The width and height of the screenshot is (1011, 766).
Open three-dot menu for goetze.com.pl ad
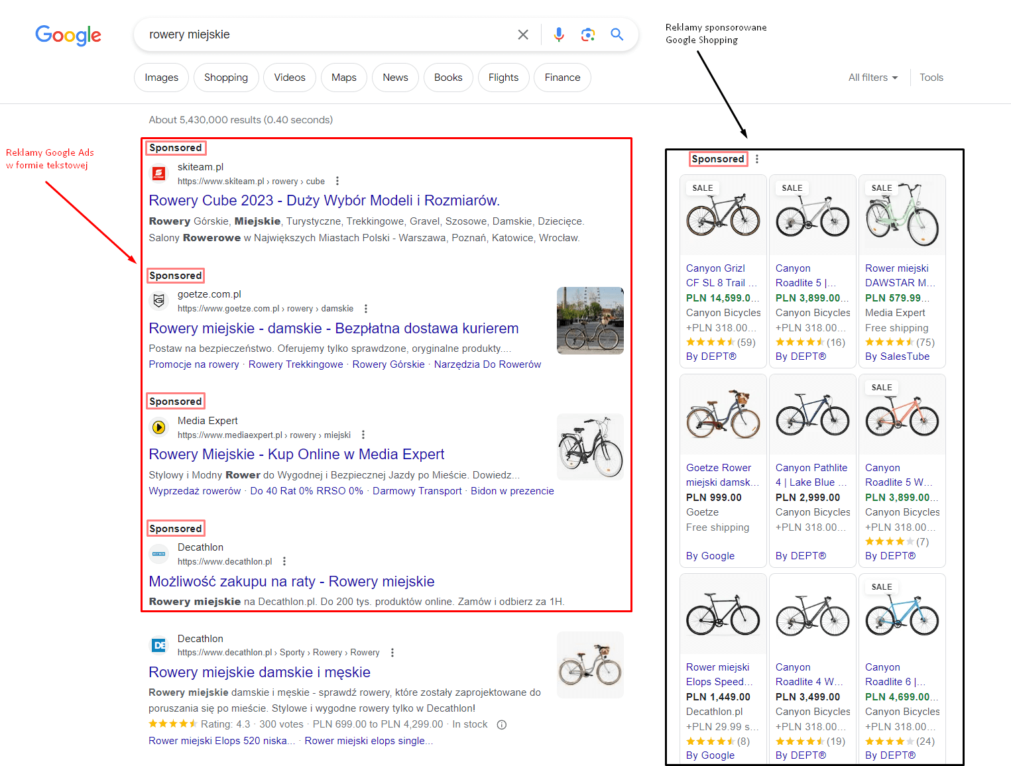[366, 309]
